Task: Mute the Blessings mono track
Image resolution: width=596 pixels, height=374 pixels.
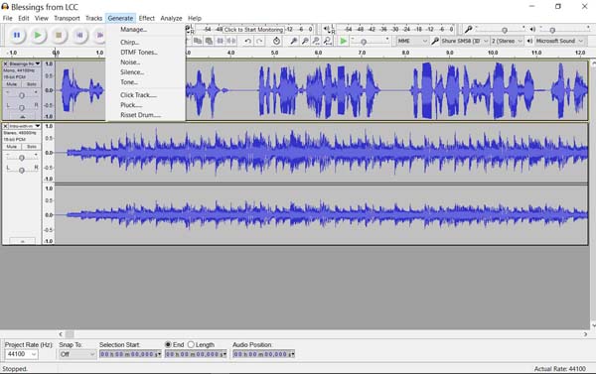Action: pos(12,84)
